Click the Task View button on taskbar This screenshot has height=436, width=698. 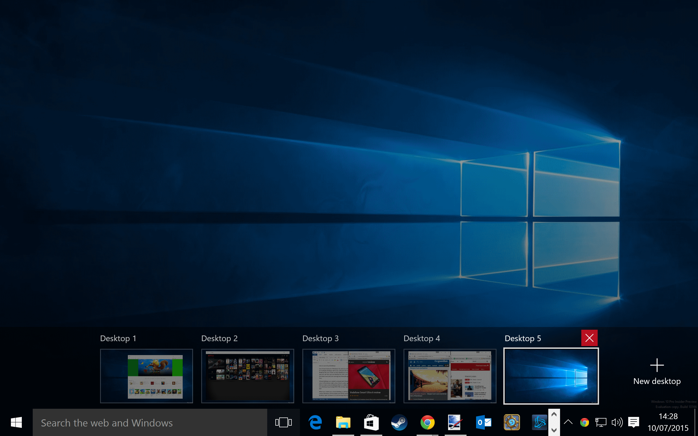pos(284,422)
